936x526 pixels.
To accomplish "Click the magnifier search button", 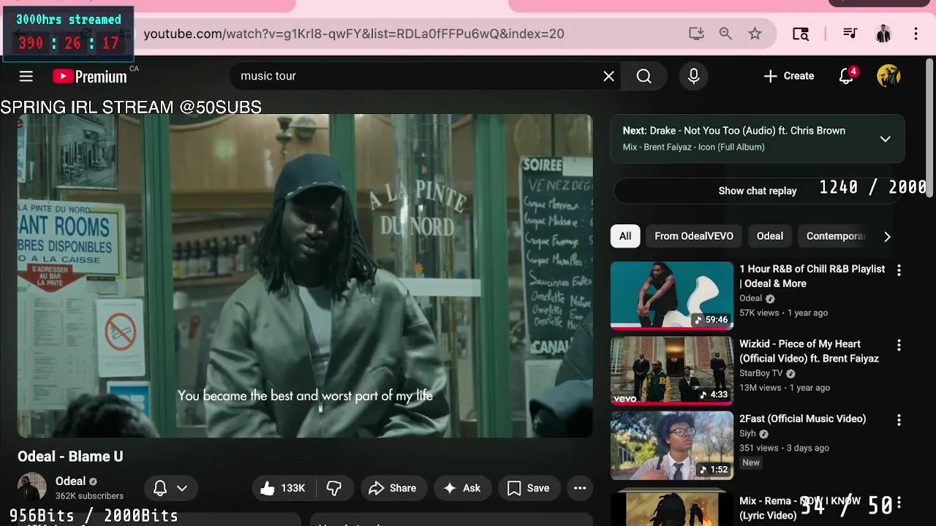I will point(643,76).
